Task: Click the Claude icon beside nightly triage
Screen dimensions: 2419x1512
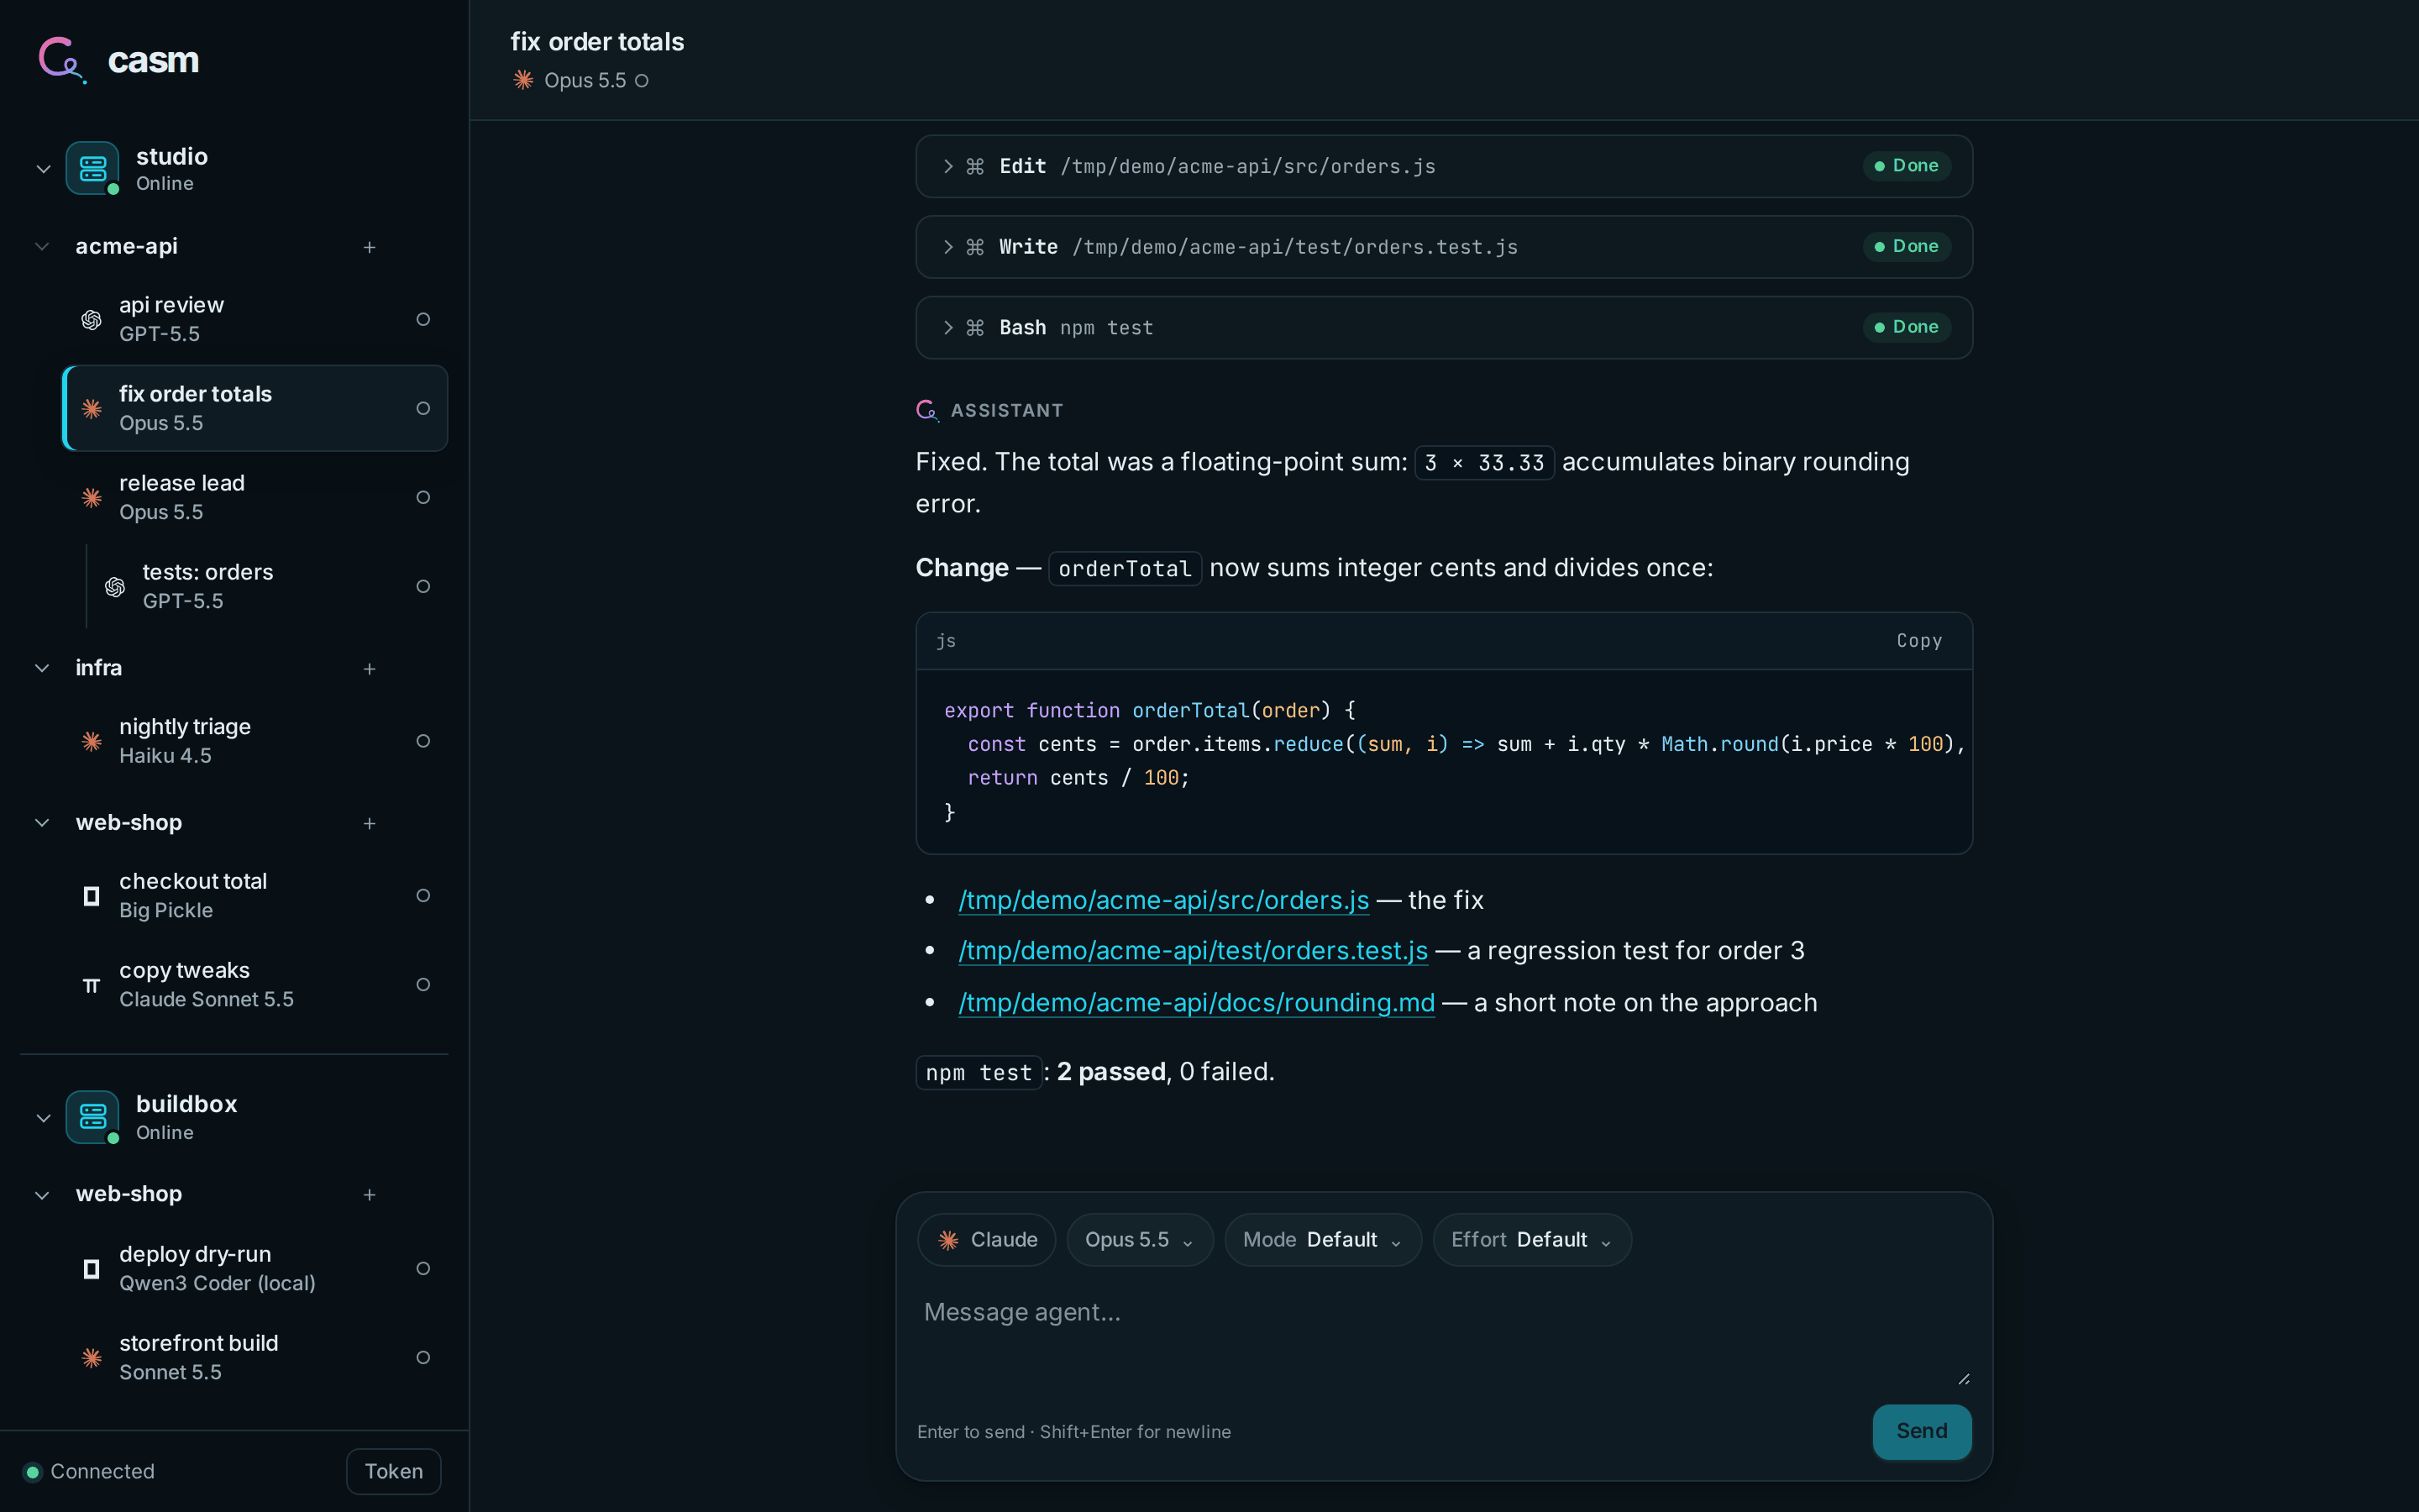Action: (x=91, y=741)
